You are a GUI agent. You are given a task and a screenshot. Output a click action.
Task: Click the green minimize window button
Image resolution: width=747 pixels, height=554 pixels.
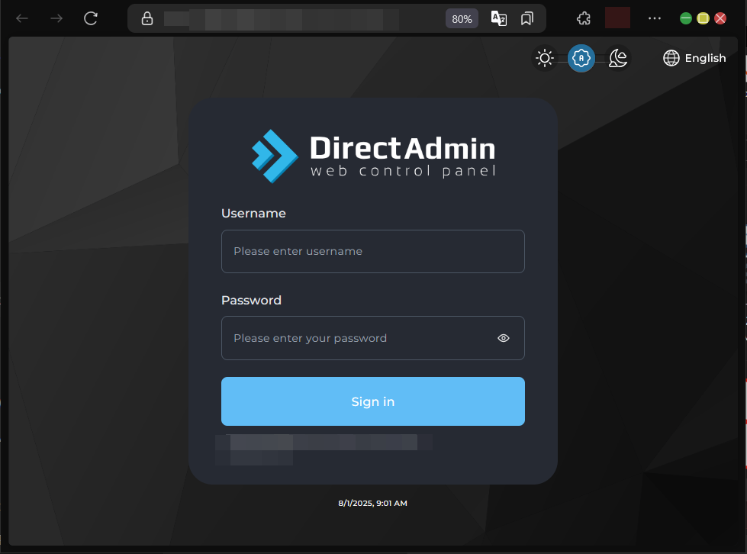pyautogui.click(x=685, y=18)
